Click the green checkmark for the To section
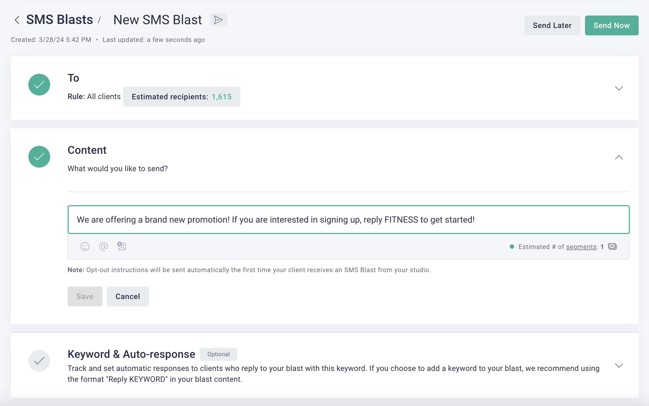Screen dimensions: 649x406 (x=39, y=85)
